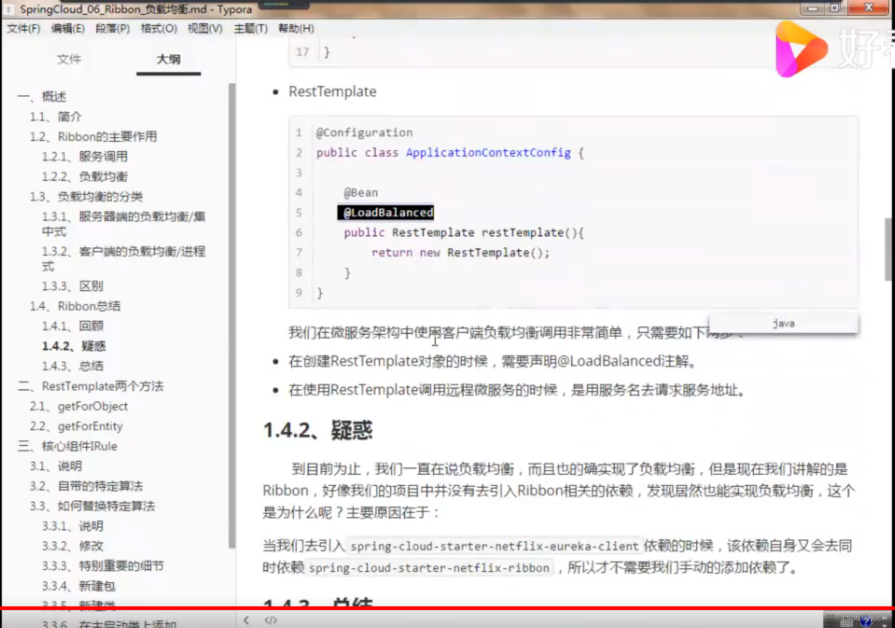Switch sidebar to 文件 tab
This screenshot has width=895, height=628.
pos(69,59)
